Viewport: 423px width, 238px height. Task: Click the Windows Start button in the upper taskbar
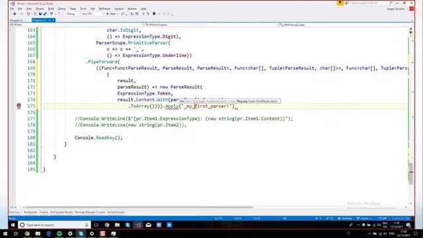pos(13,225)
